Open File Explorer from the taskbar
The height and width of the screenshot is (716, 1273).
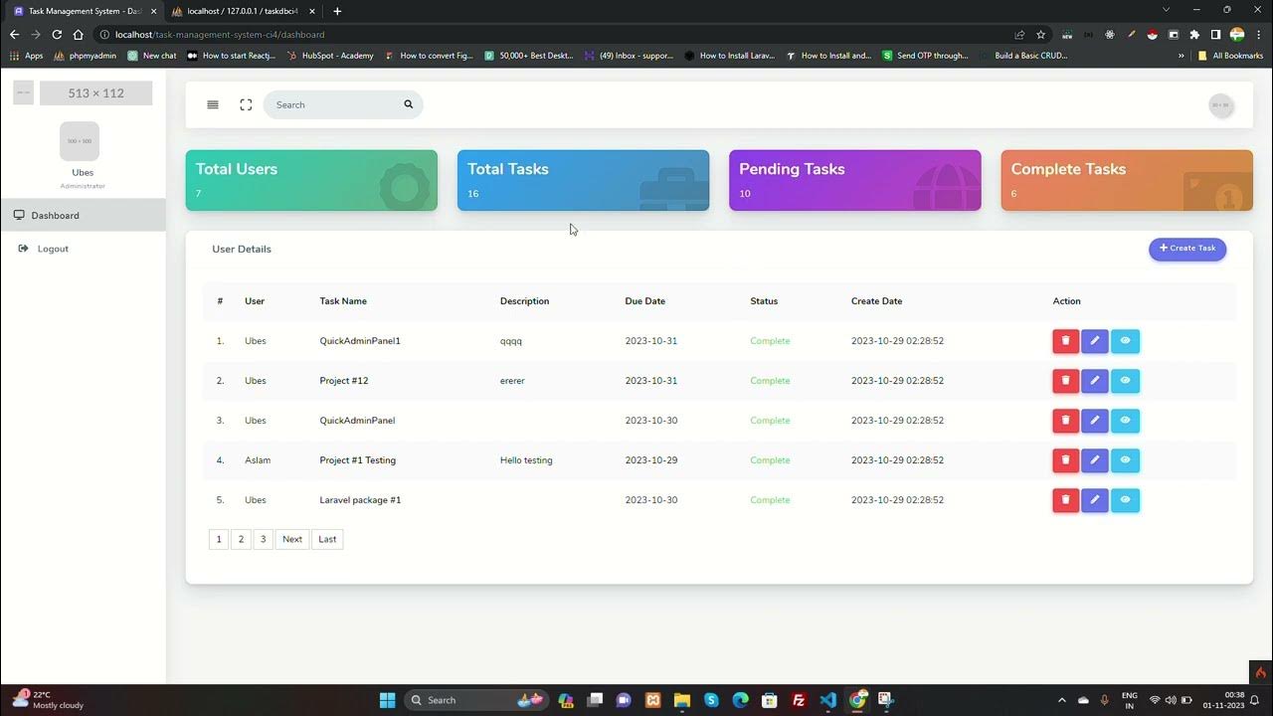point(682,700)
